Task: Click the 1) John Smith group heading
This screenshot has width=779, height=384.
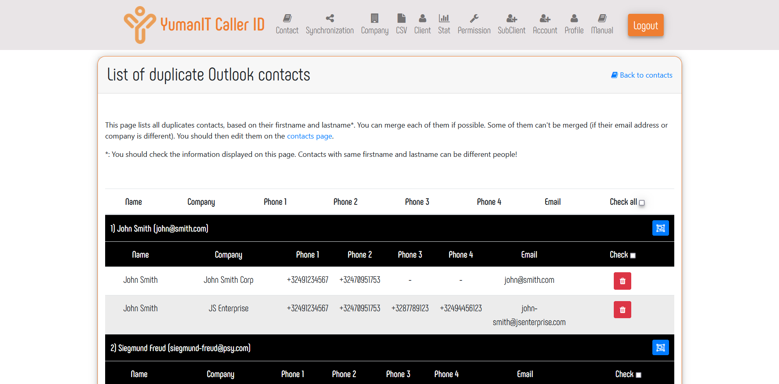Action: tap(159, 228)
